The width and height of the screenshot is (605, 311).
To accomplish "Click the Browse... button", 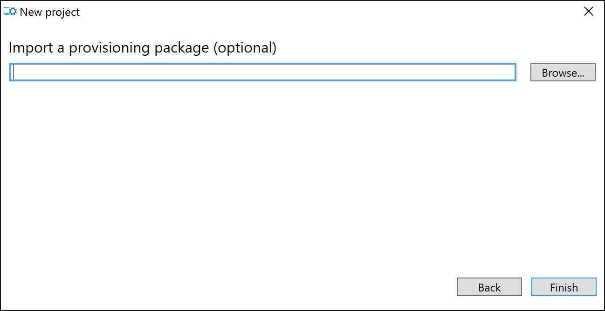I will pyautogui.click(x=563, y=73).
